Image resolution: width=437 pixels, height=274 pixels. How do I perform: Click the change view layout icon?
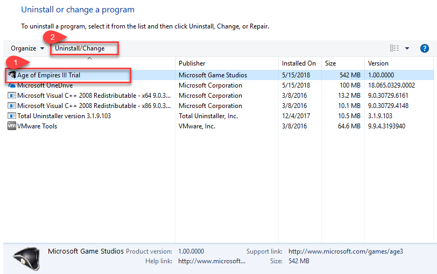(394, 48)
